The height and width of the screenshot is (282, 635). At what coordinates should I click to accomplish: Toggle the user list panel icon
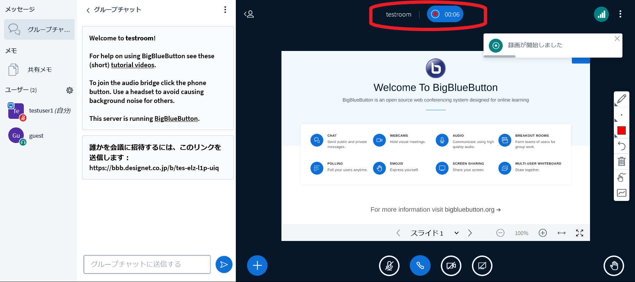coord(249,14)
